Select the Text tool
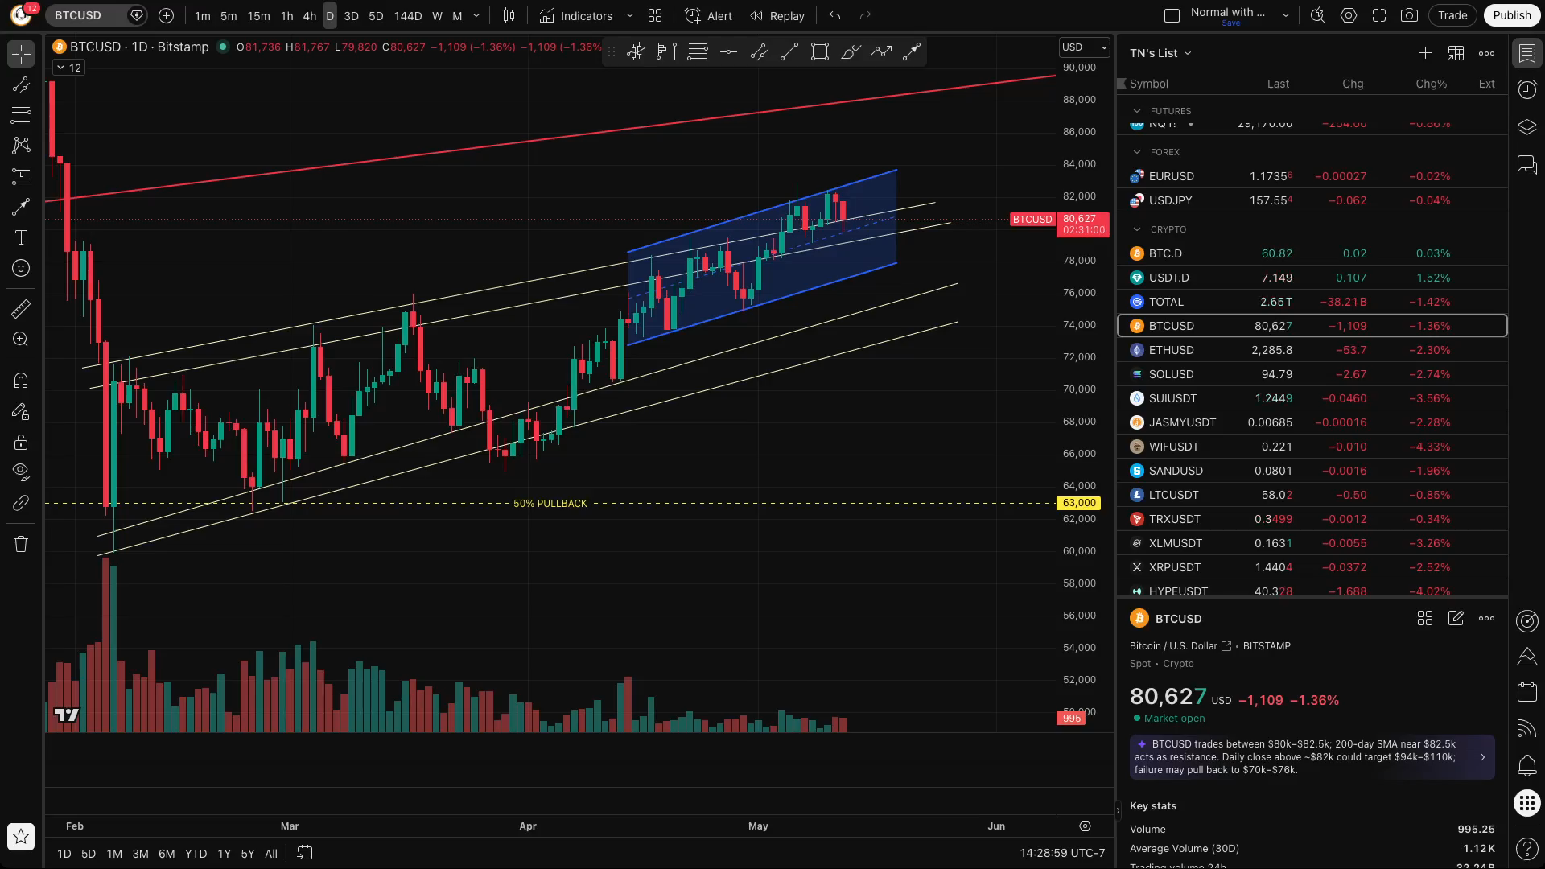 pos(21,237)
